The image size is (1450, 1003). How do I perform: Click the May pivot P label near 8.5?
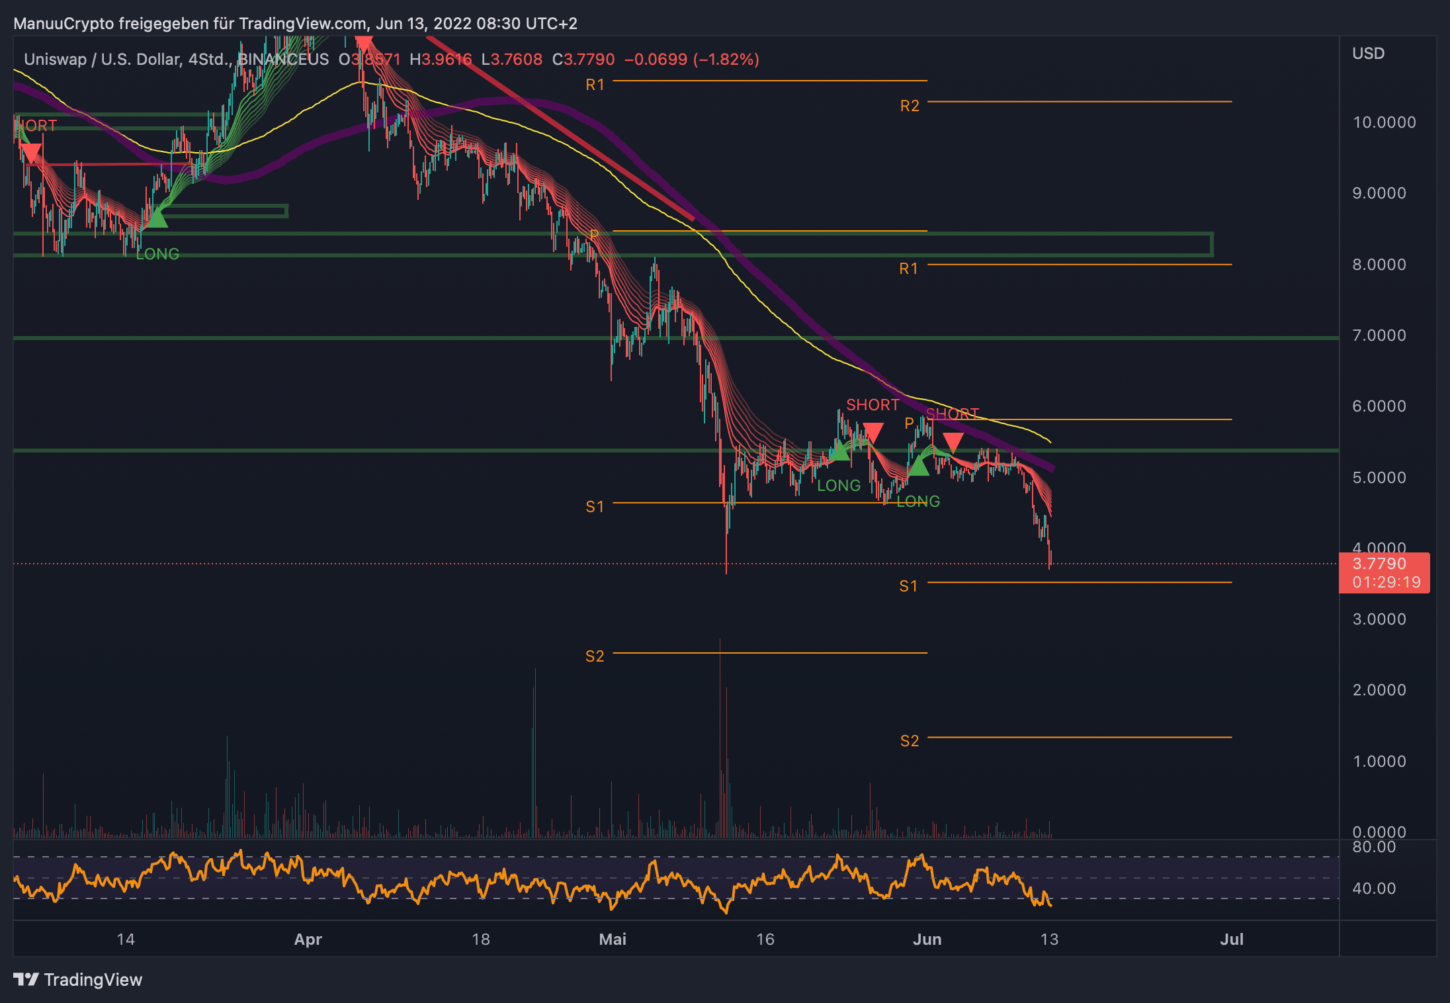pyautogui.click(x=594, y=235)
